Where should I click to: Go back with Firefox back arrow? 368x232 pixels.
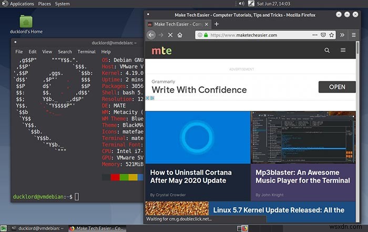151,35
